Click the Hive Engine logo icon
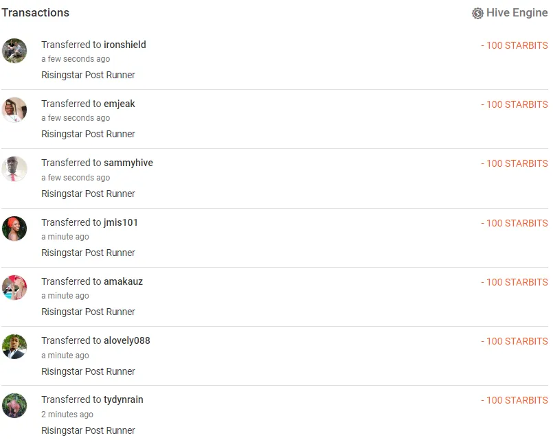 tap(477, 13)
